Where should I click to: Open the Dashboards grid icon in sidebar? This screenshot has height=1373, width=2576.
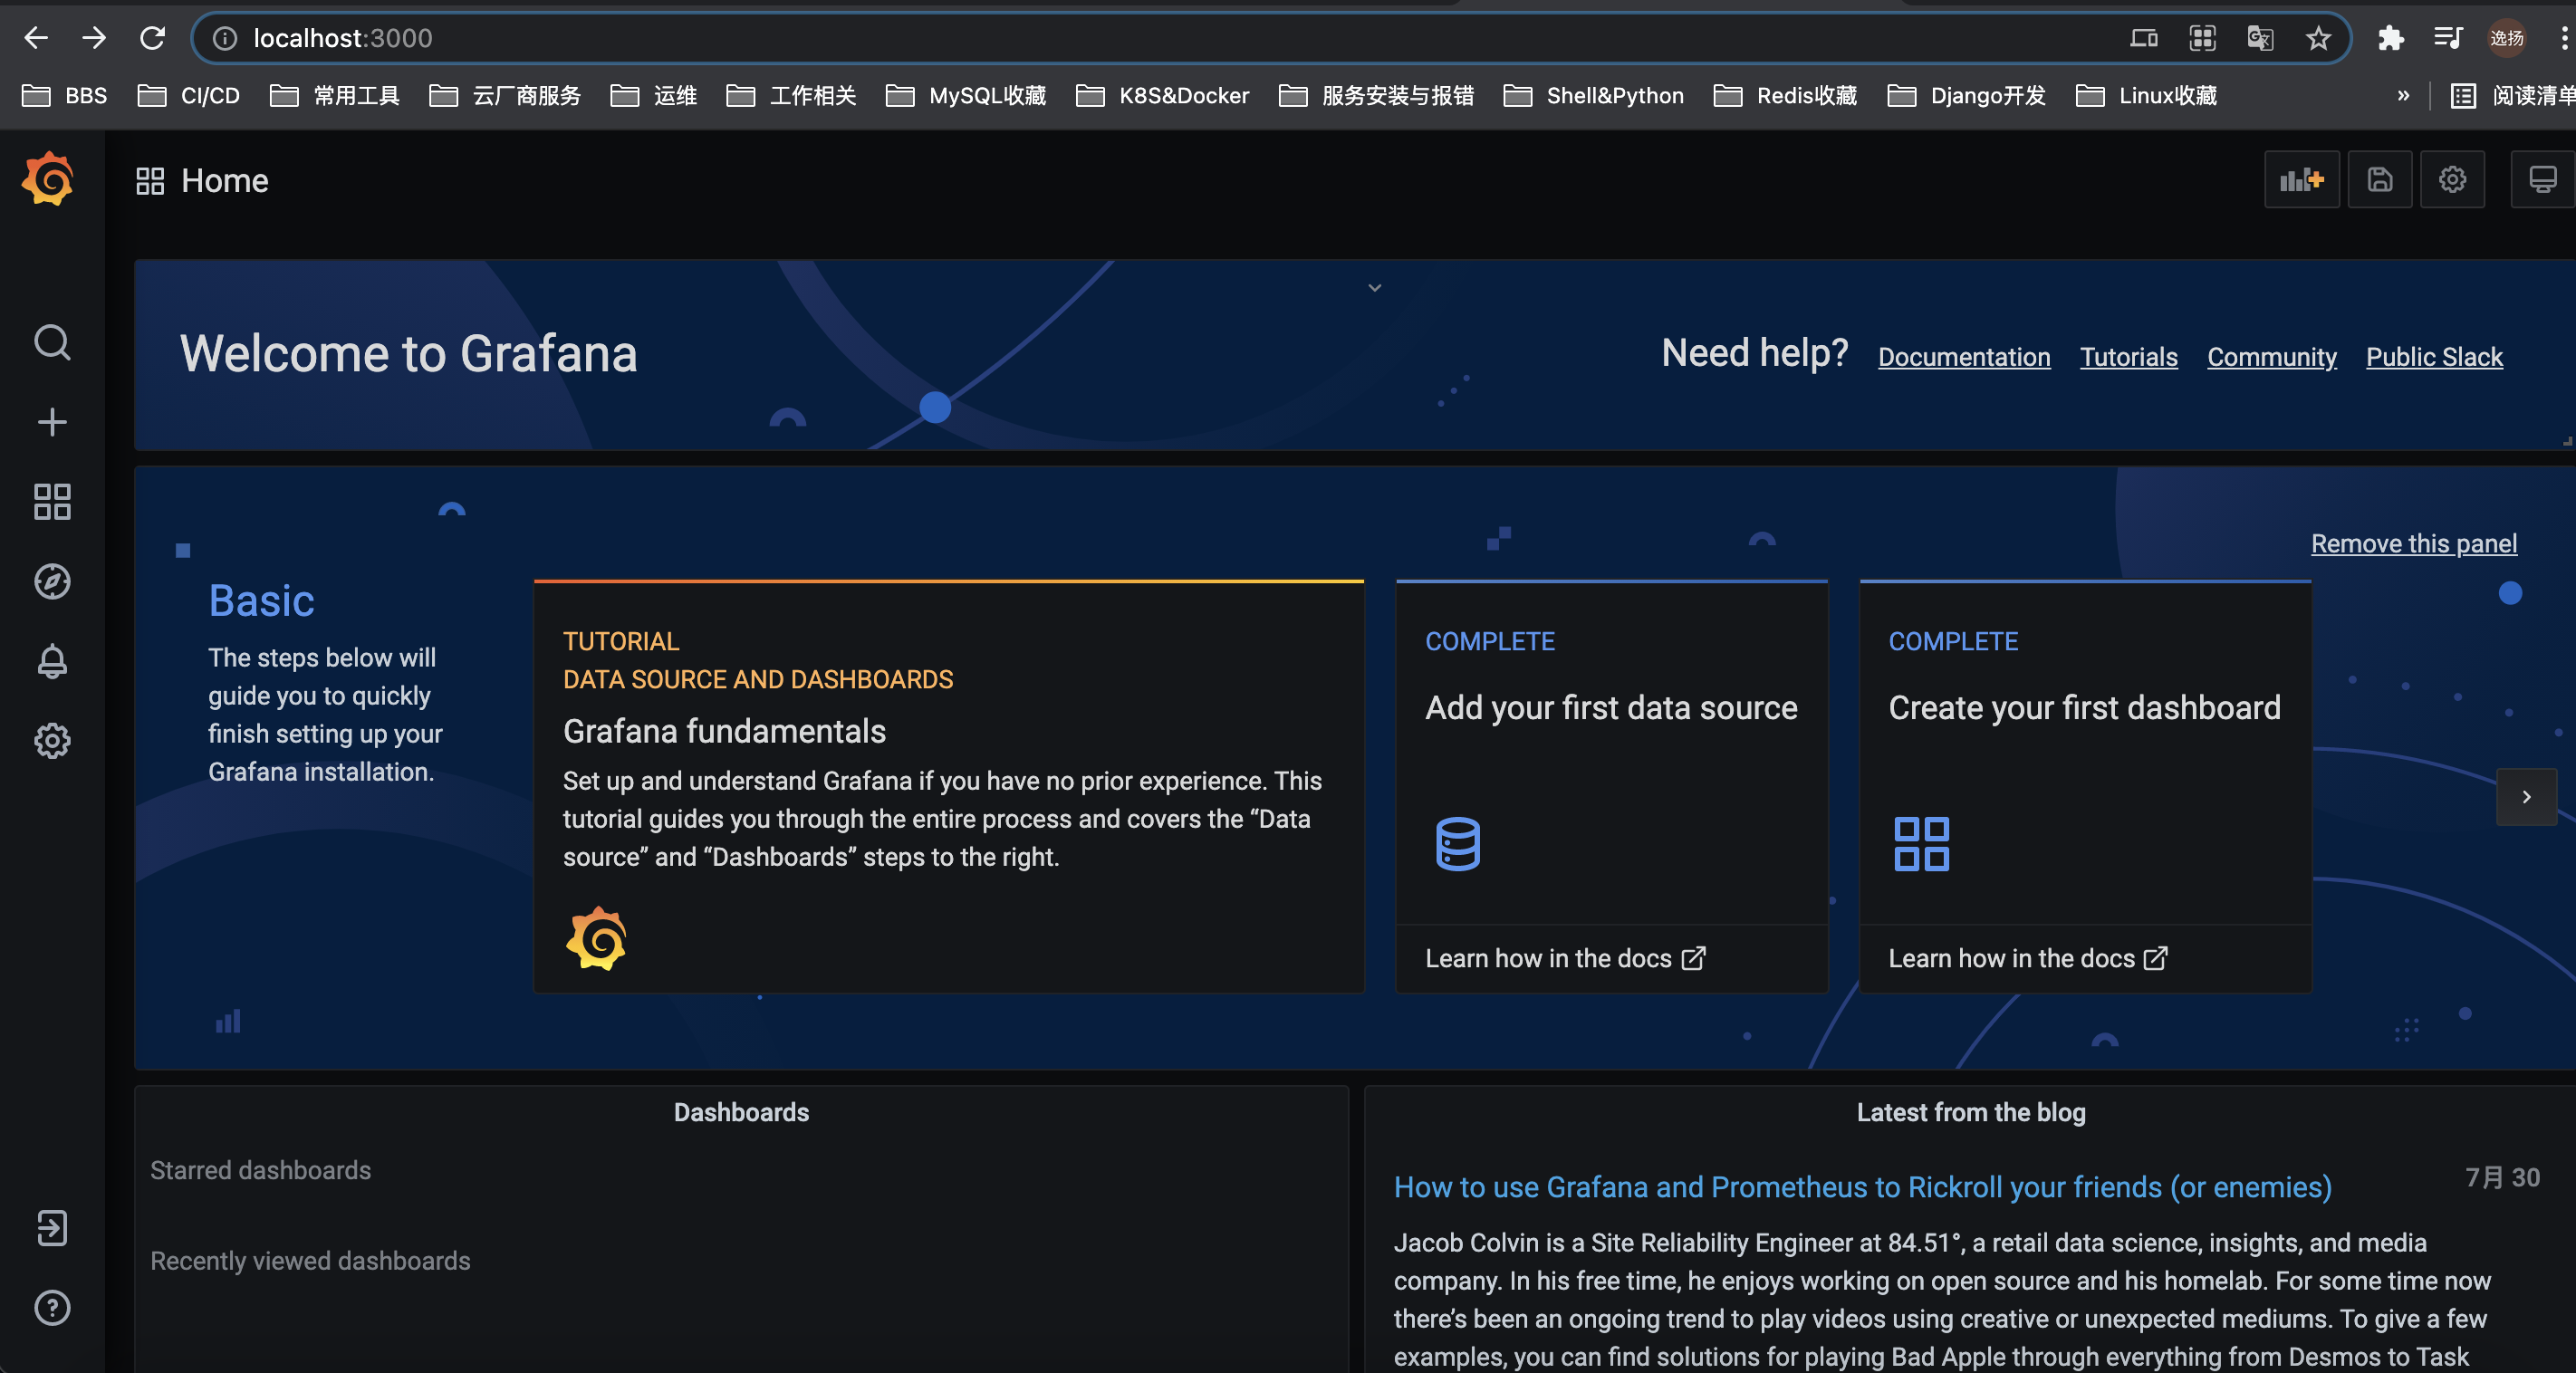click(52, 502)
